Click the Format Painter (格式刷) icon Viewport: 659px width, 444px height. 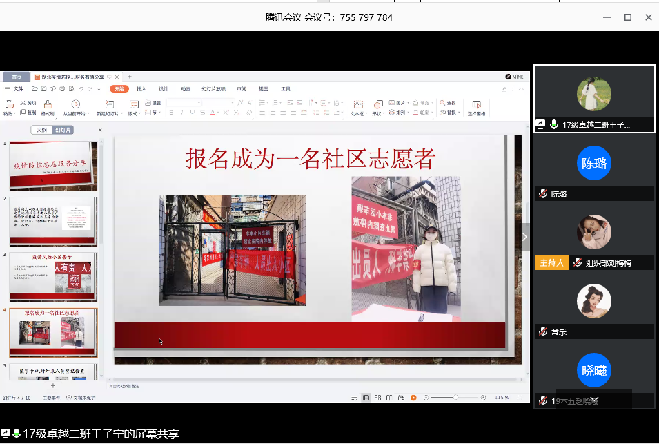[48, 104]
